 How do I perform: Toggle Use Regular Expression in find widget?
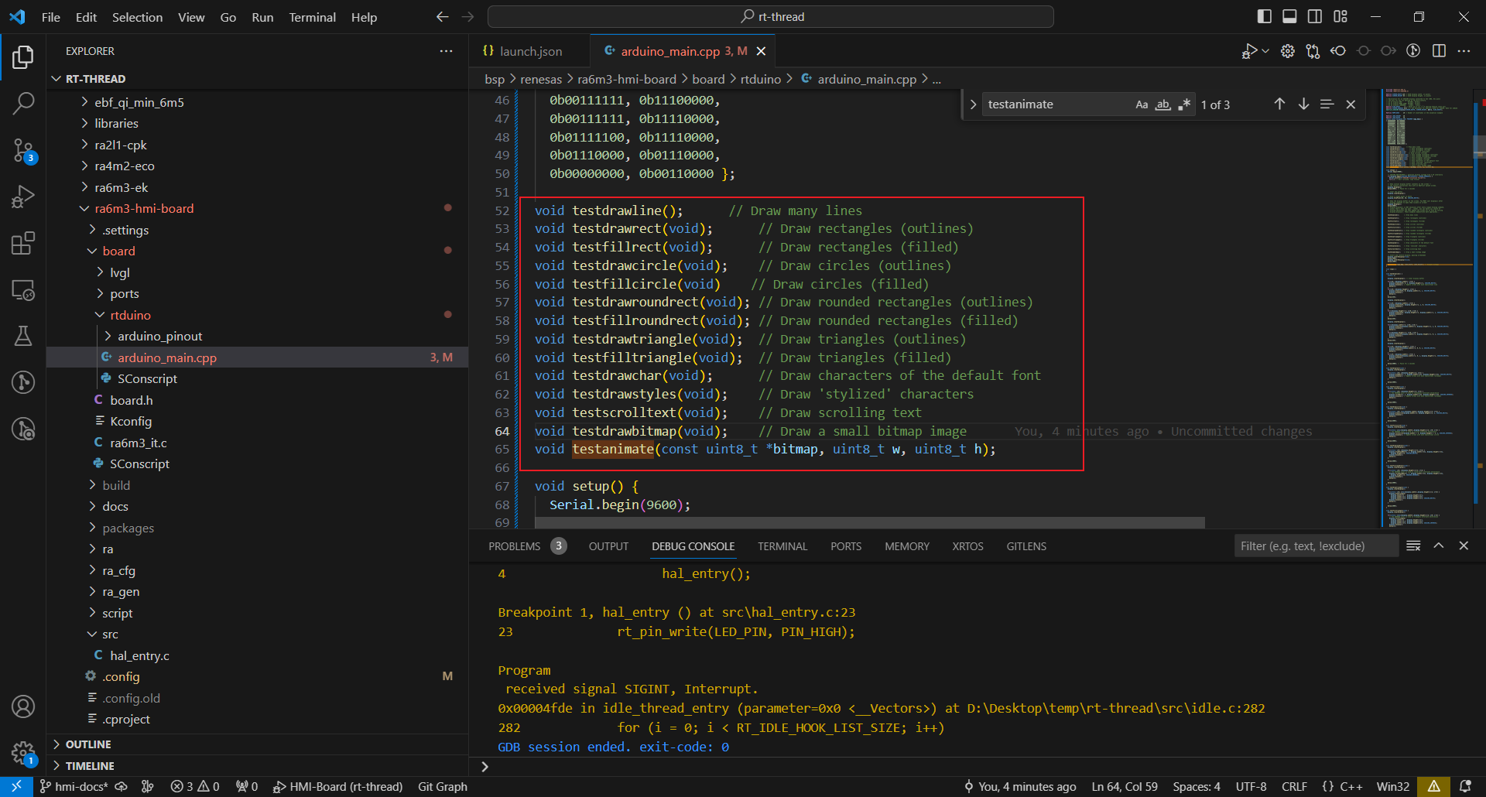[1183, 104]
